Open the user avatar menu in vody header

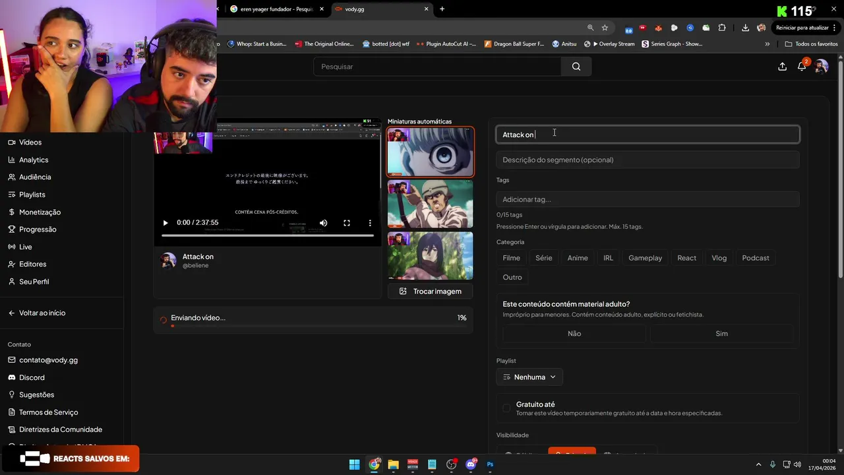pos(821,67)
